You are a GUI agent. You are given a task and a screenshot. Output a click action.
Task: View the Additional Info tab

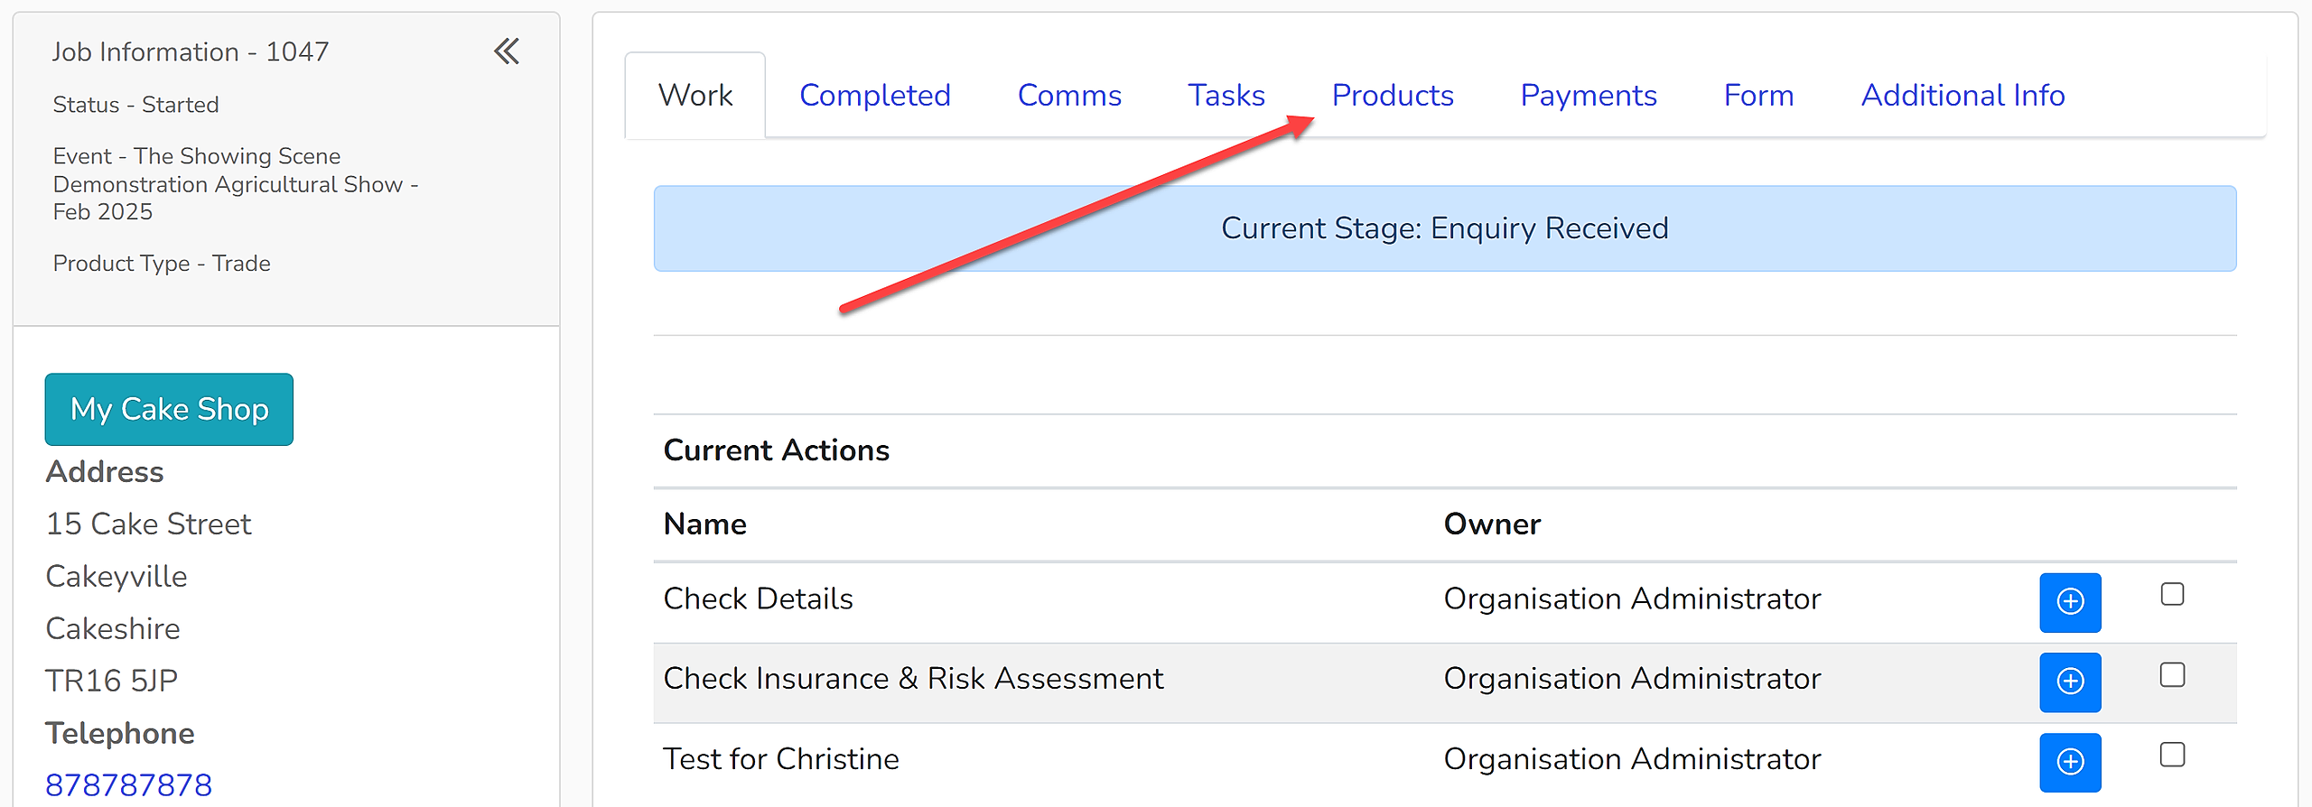click(1962, 95)
